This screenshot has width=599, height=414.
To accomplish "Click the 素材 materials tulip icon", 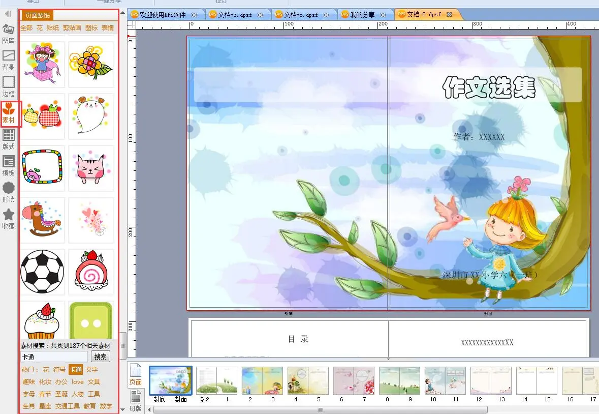I will 9,113.
